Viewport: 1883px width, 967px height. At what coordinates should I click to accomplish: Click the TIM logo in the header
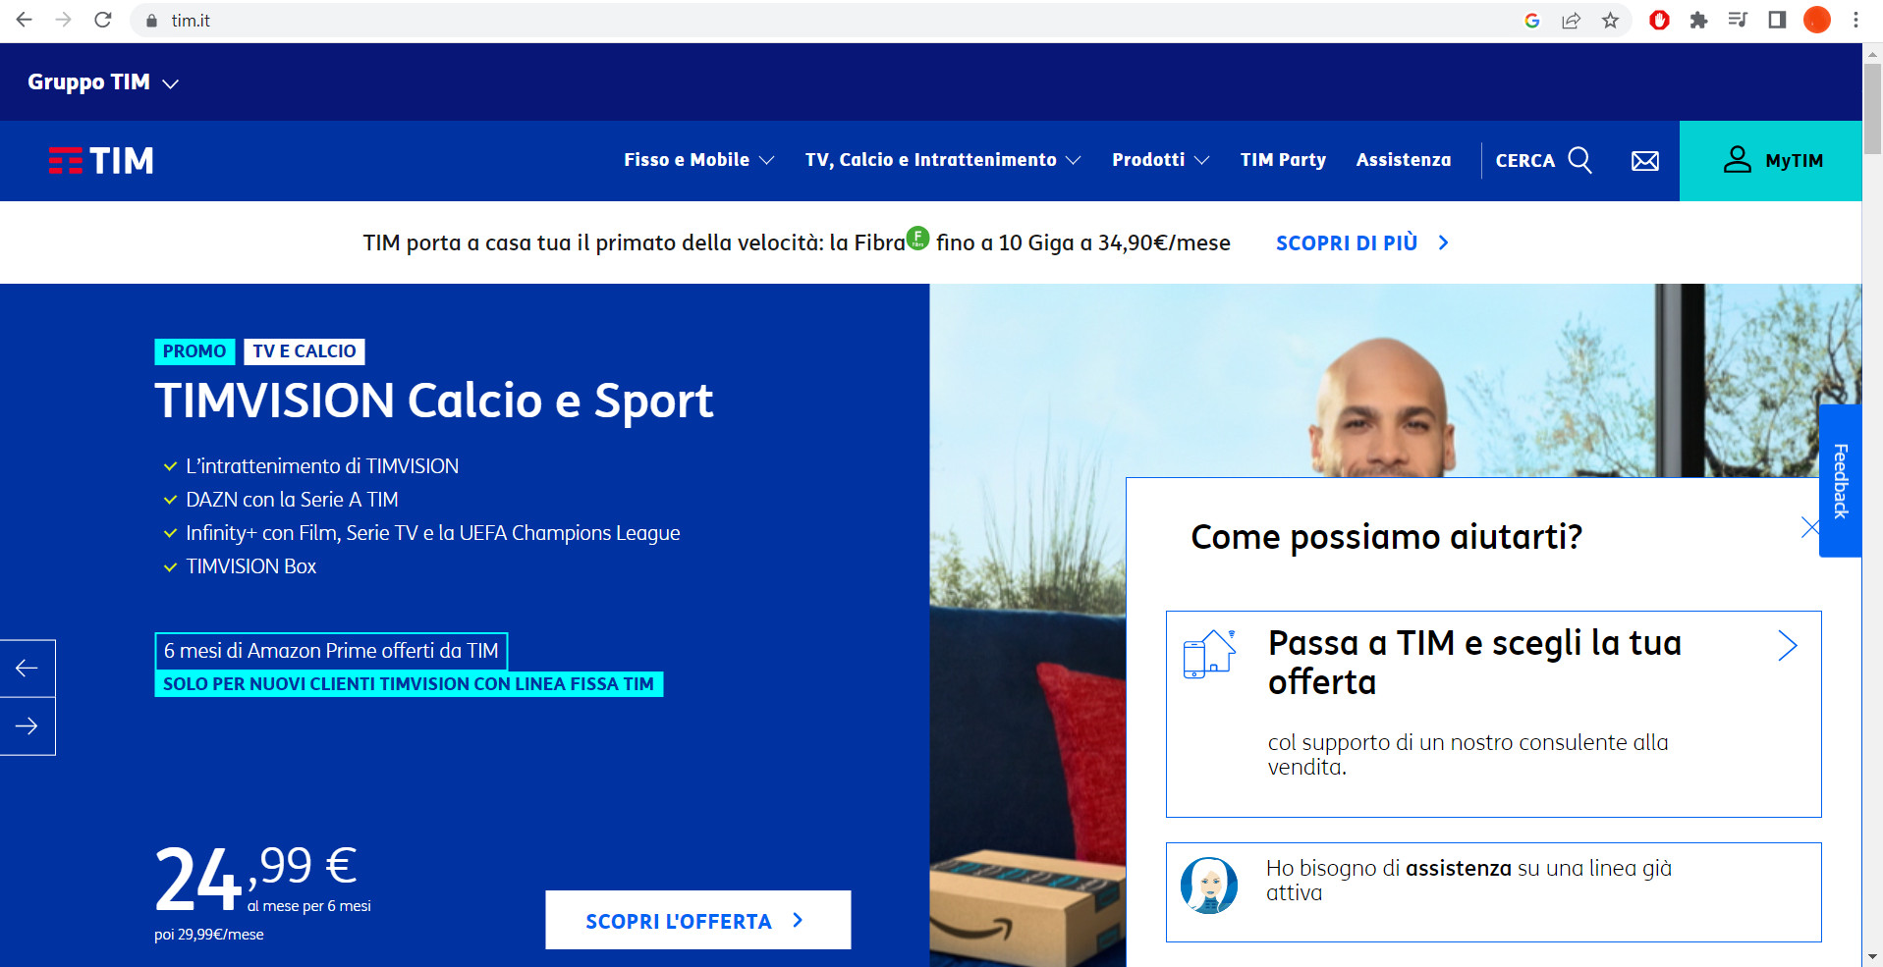[101, 161]
